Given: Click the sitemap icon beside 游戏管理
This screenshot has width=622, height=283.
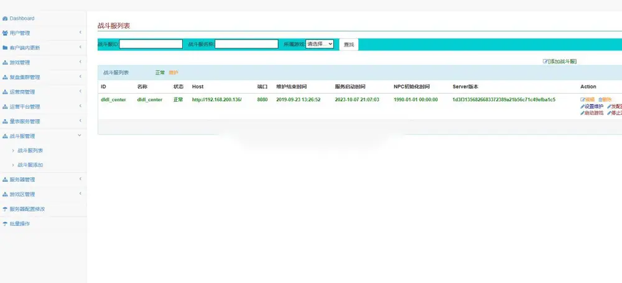Looking at the screenshot, I should (x=5, y=63).
